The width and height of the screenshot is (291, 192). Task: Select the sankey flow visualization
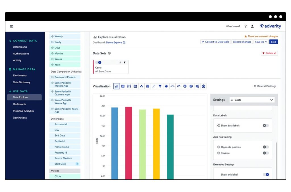click(197, 86)
